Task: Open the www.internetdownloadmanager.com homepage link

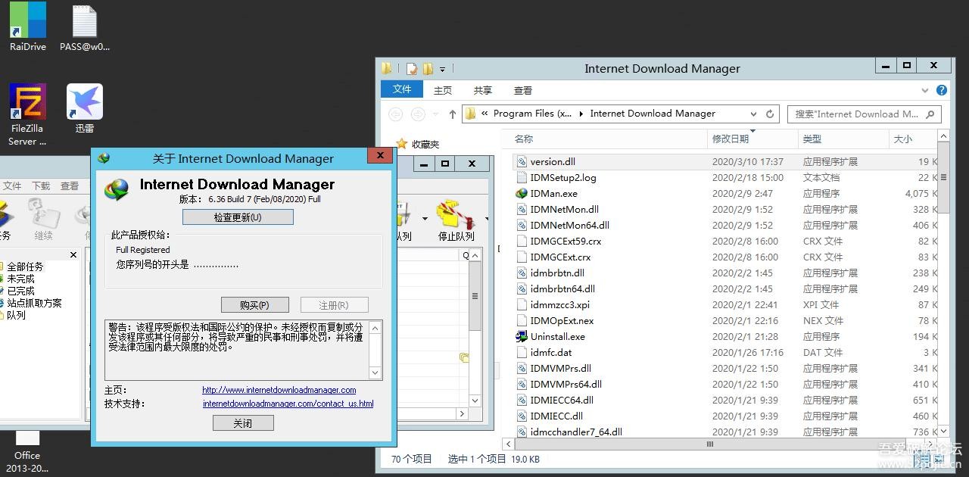Action: coord(279,391)
